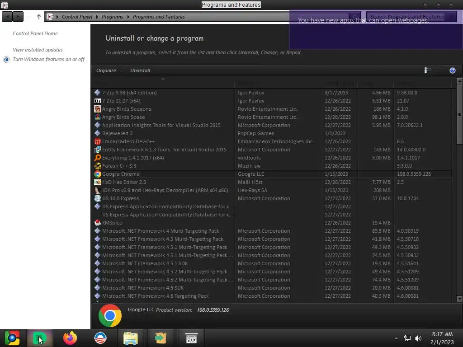Screen dimensions: 463x347
Task: Click the Google Chrome icon in the list
Action: coord(98,174)
